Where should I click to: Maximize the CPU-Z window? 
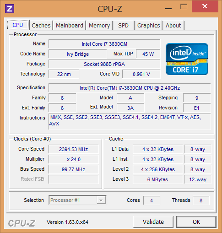point(184,6)
